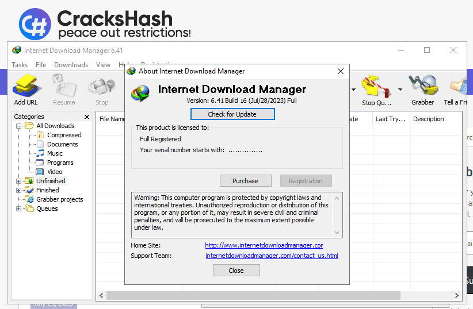Open the View menu
473x309 pixels.
(x=103, y=65)
